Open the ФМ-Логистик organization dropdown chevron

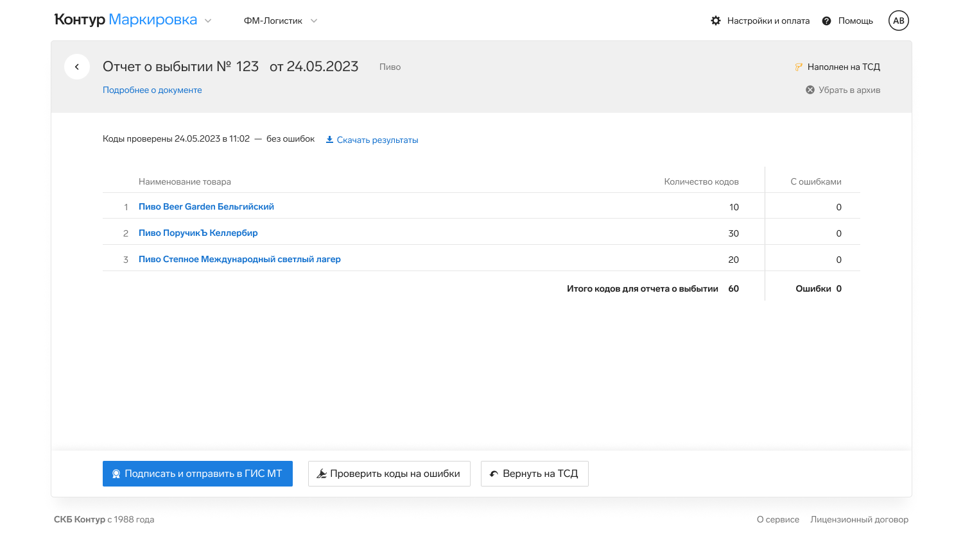pos(314,21)
